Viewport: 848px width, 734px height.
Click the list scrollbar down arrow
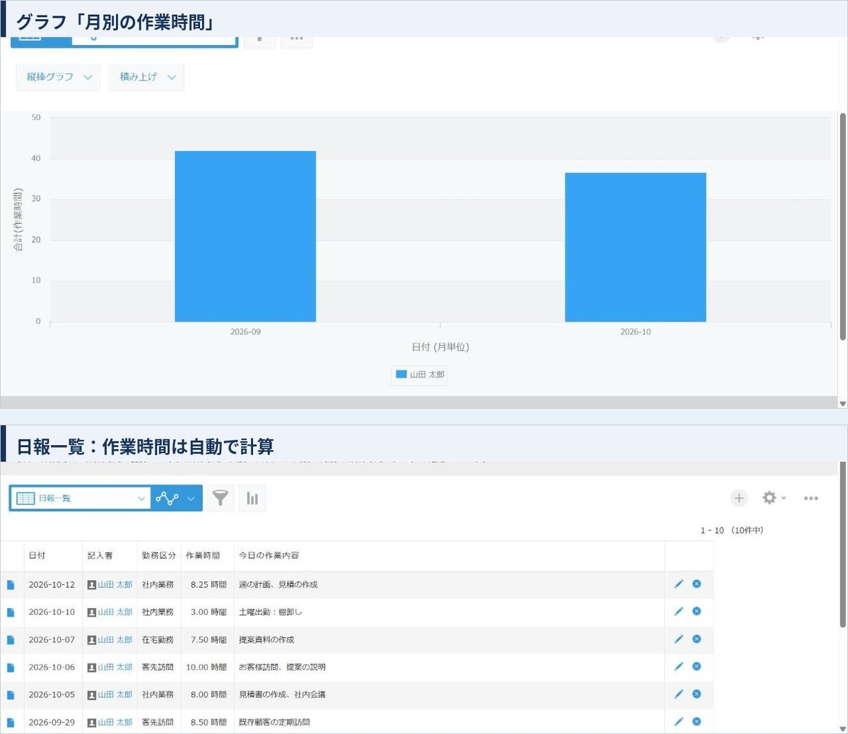point(842,728)
